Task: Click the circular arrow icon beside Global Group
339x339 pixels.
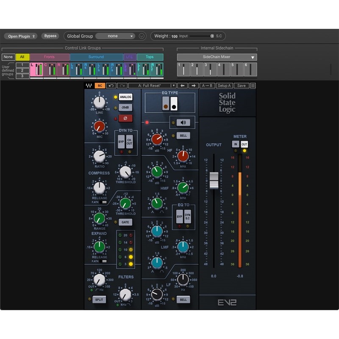Action: point(142,36)
